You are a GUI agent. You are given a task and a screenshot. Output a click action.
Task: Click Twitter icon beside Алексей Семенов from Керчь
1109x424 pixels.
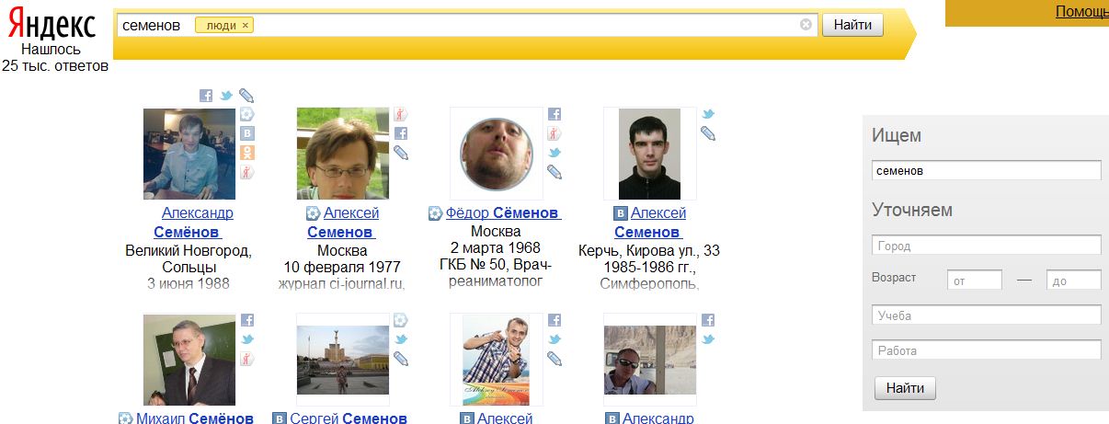point(708,114)
